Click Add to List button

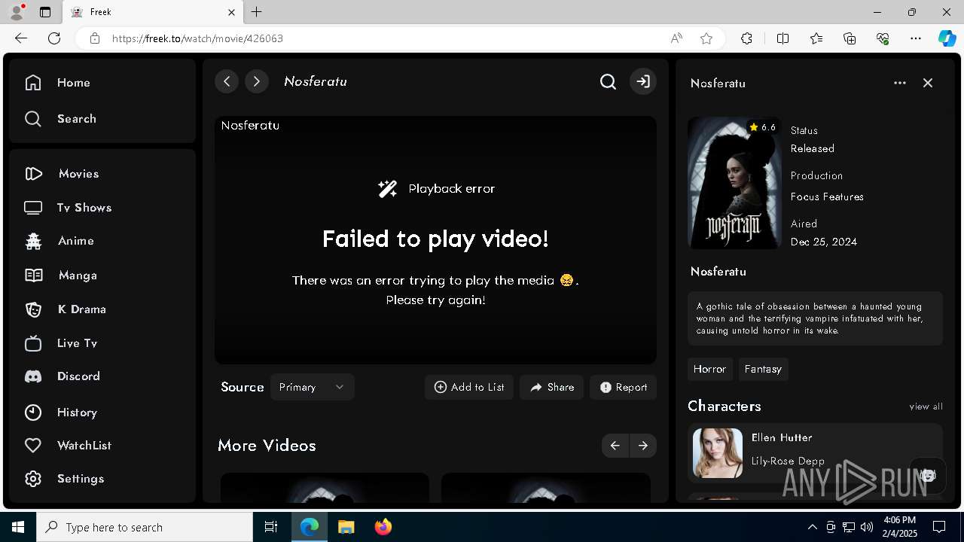point(469,387)
